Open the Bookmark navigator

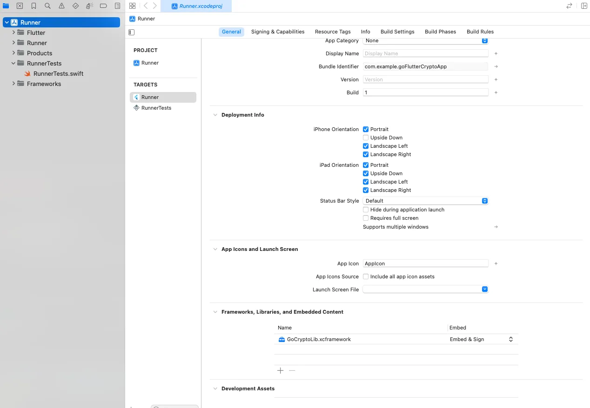point(34,6)
